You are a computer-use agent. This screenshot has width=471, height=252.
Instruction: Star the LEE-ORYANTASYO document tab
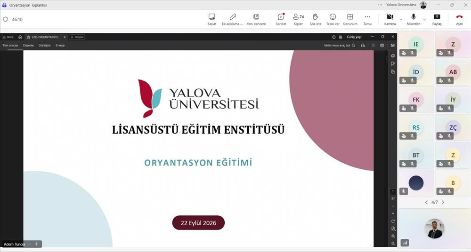pos(29,37)
